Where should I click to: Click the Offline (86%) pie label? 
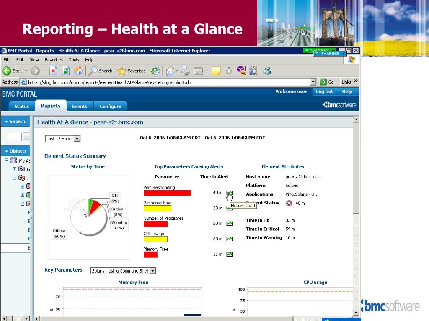(59, 233)
